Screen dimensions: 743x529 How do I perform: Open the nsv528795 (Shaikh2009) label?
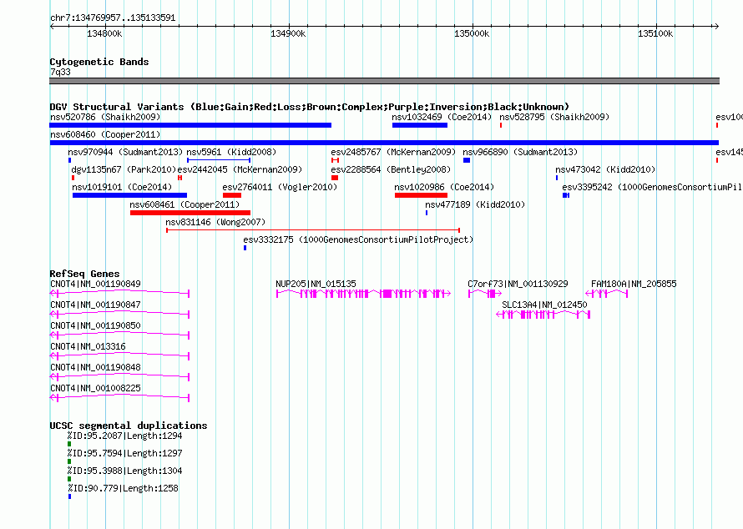[x=554, y=117]
